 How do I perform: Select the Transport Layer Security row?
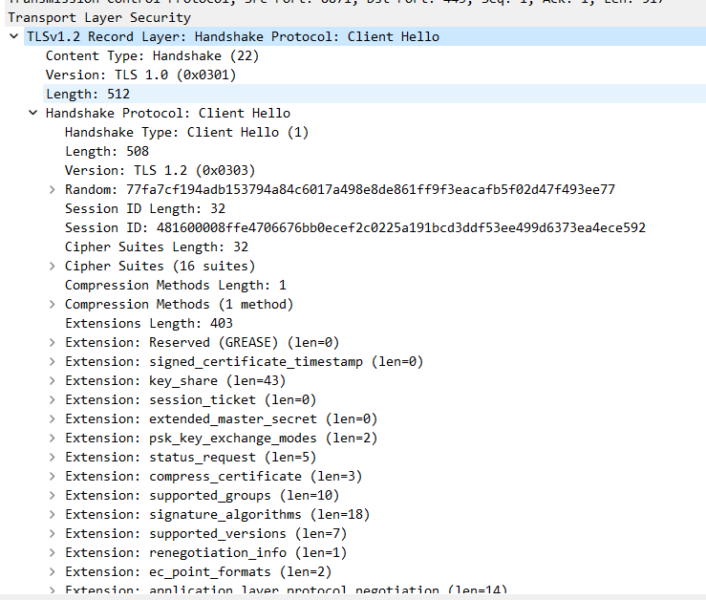point(99,17)
